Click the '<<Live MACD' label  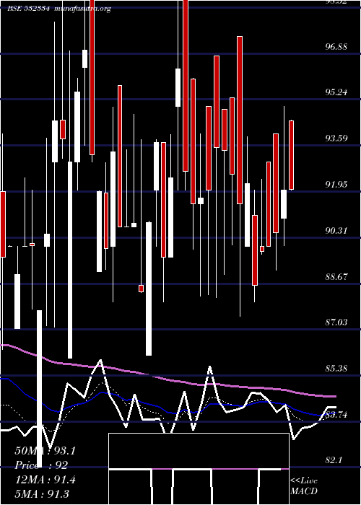(304, 486)
